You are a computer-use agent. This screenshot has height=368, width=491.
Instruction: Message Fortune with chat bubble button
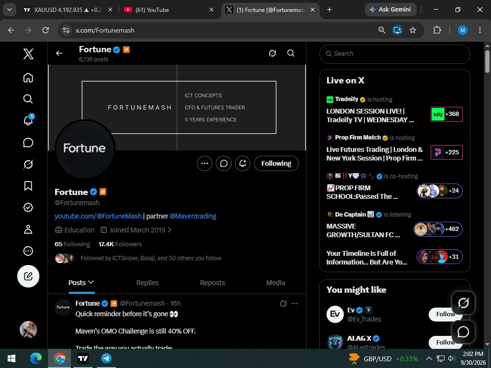(223, 163)
